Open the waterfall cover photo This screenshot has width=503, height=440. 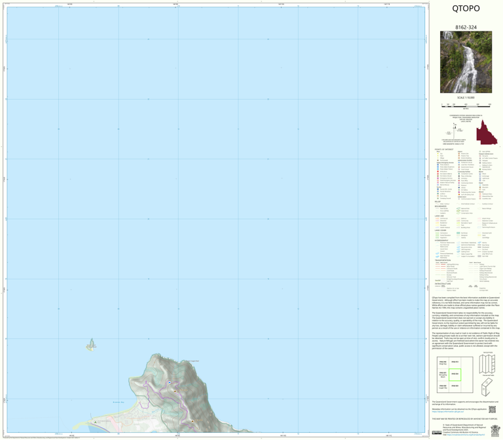pyautogui.click(x=466, y=62)
